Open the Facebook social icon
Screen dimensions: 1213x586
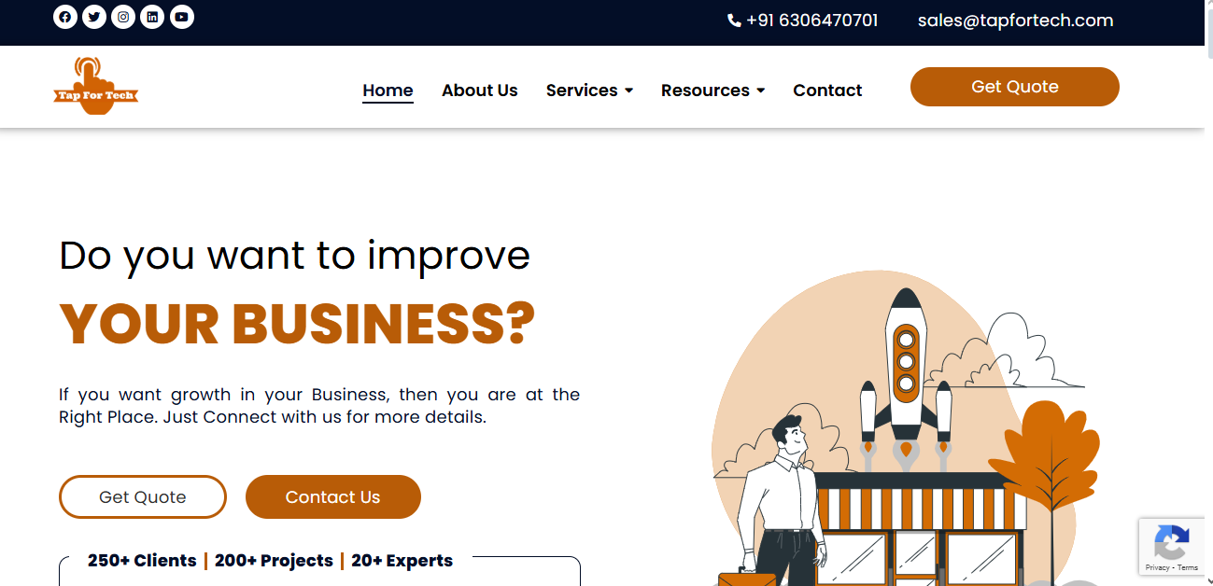click(x=65, y=17)
